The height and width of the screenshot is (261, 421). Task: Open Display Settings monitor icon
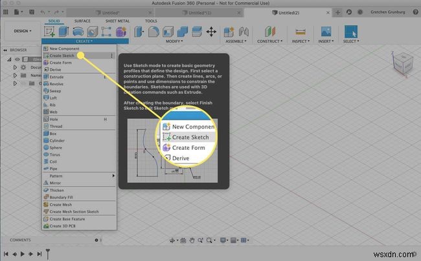223,240
